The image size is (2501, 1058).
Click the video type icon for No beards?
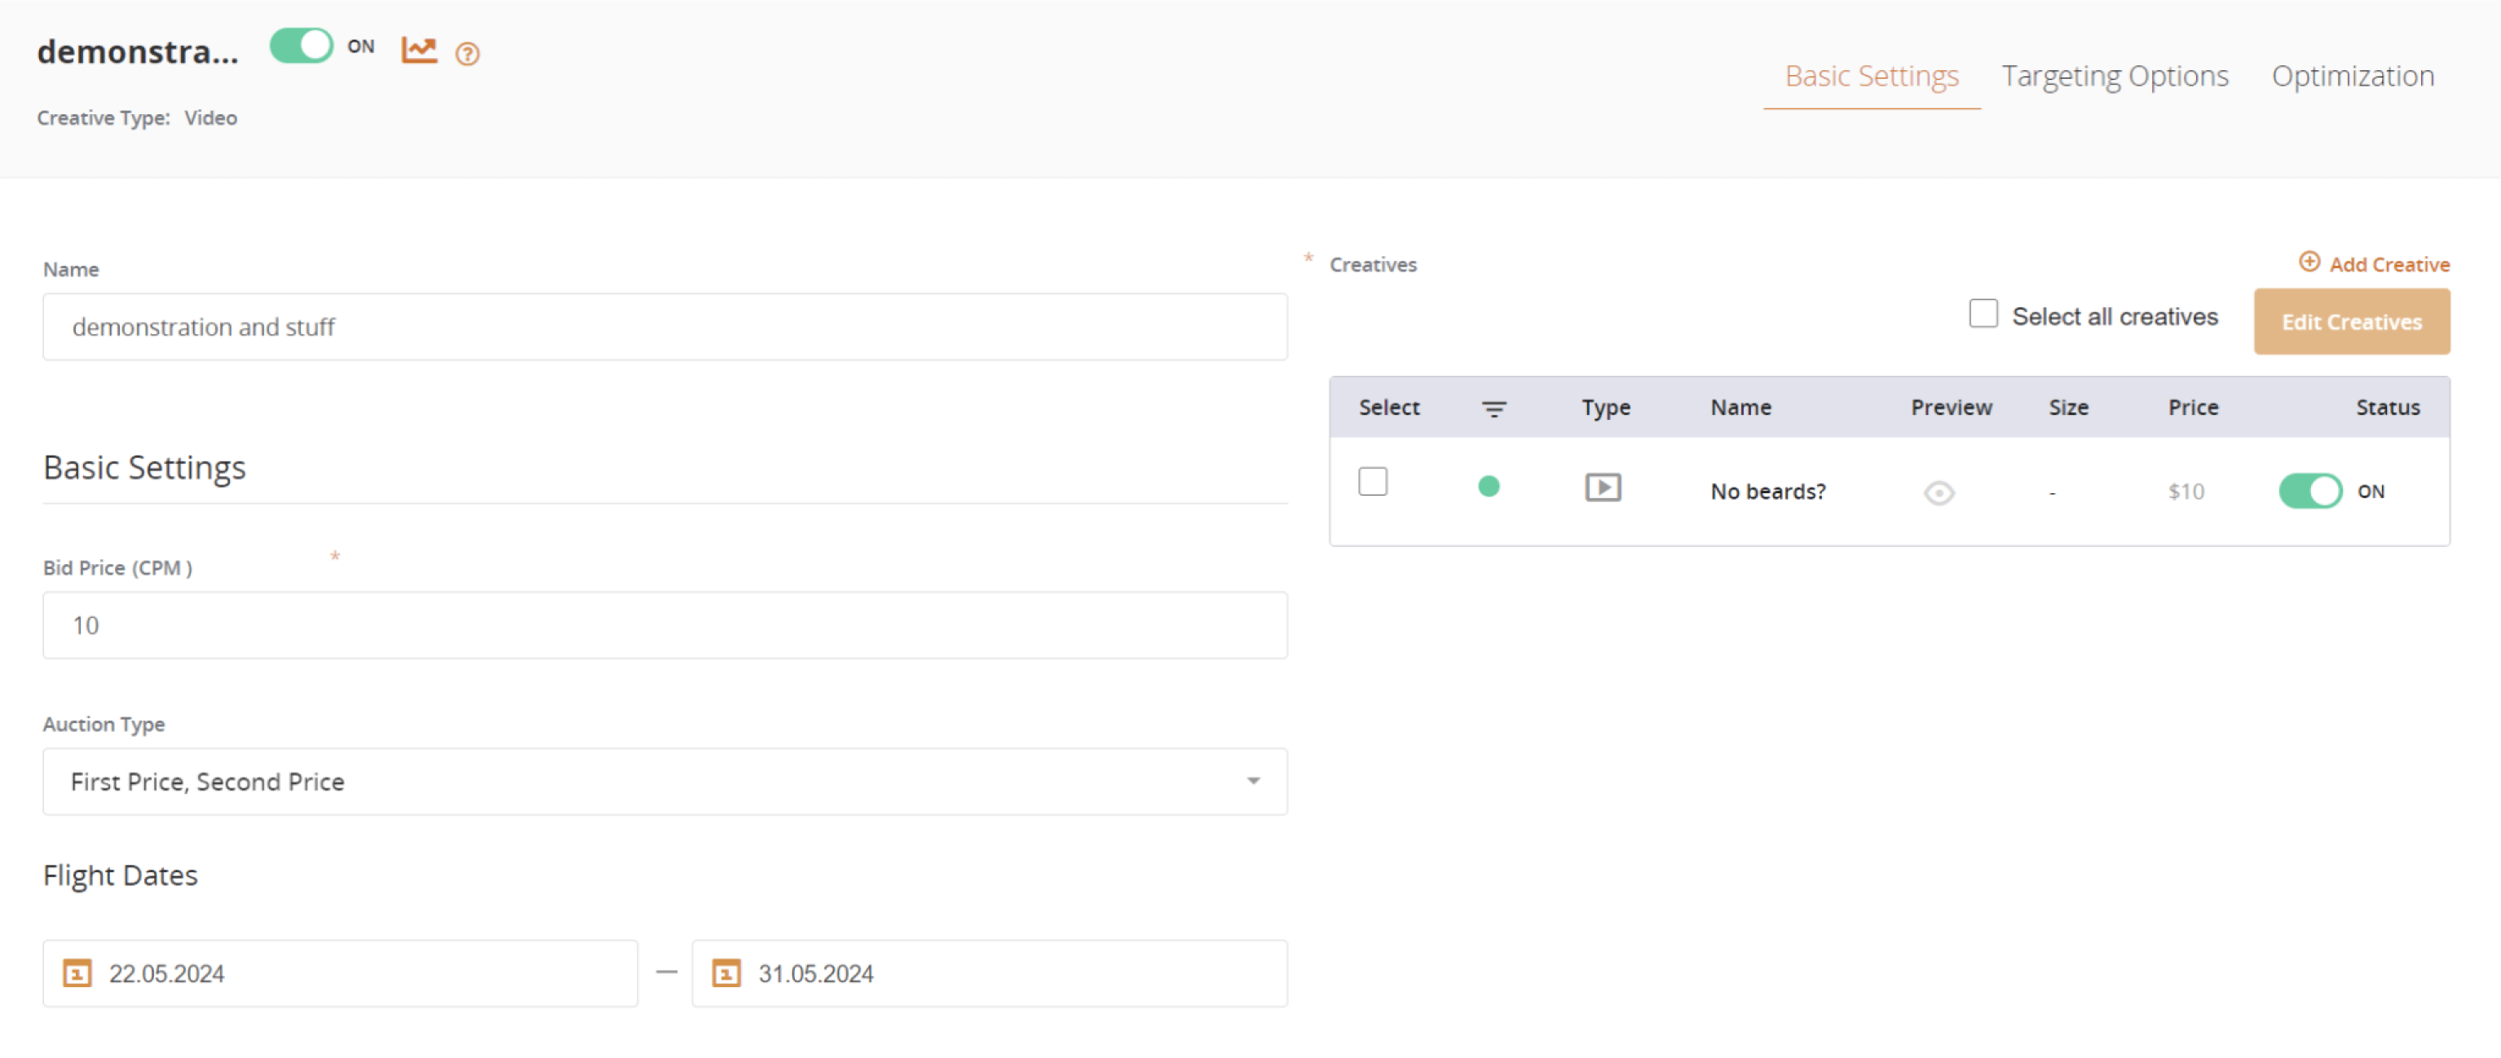1602,487
